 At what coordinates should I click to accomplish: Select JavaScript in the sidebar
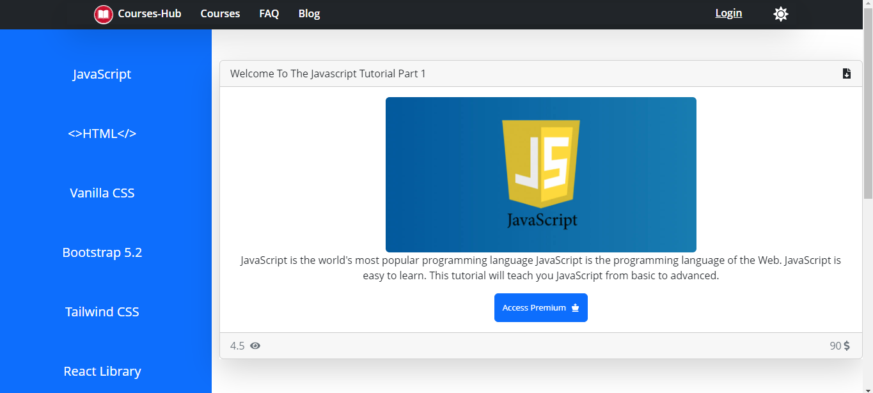coord(102,74)
